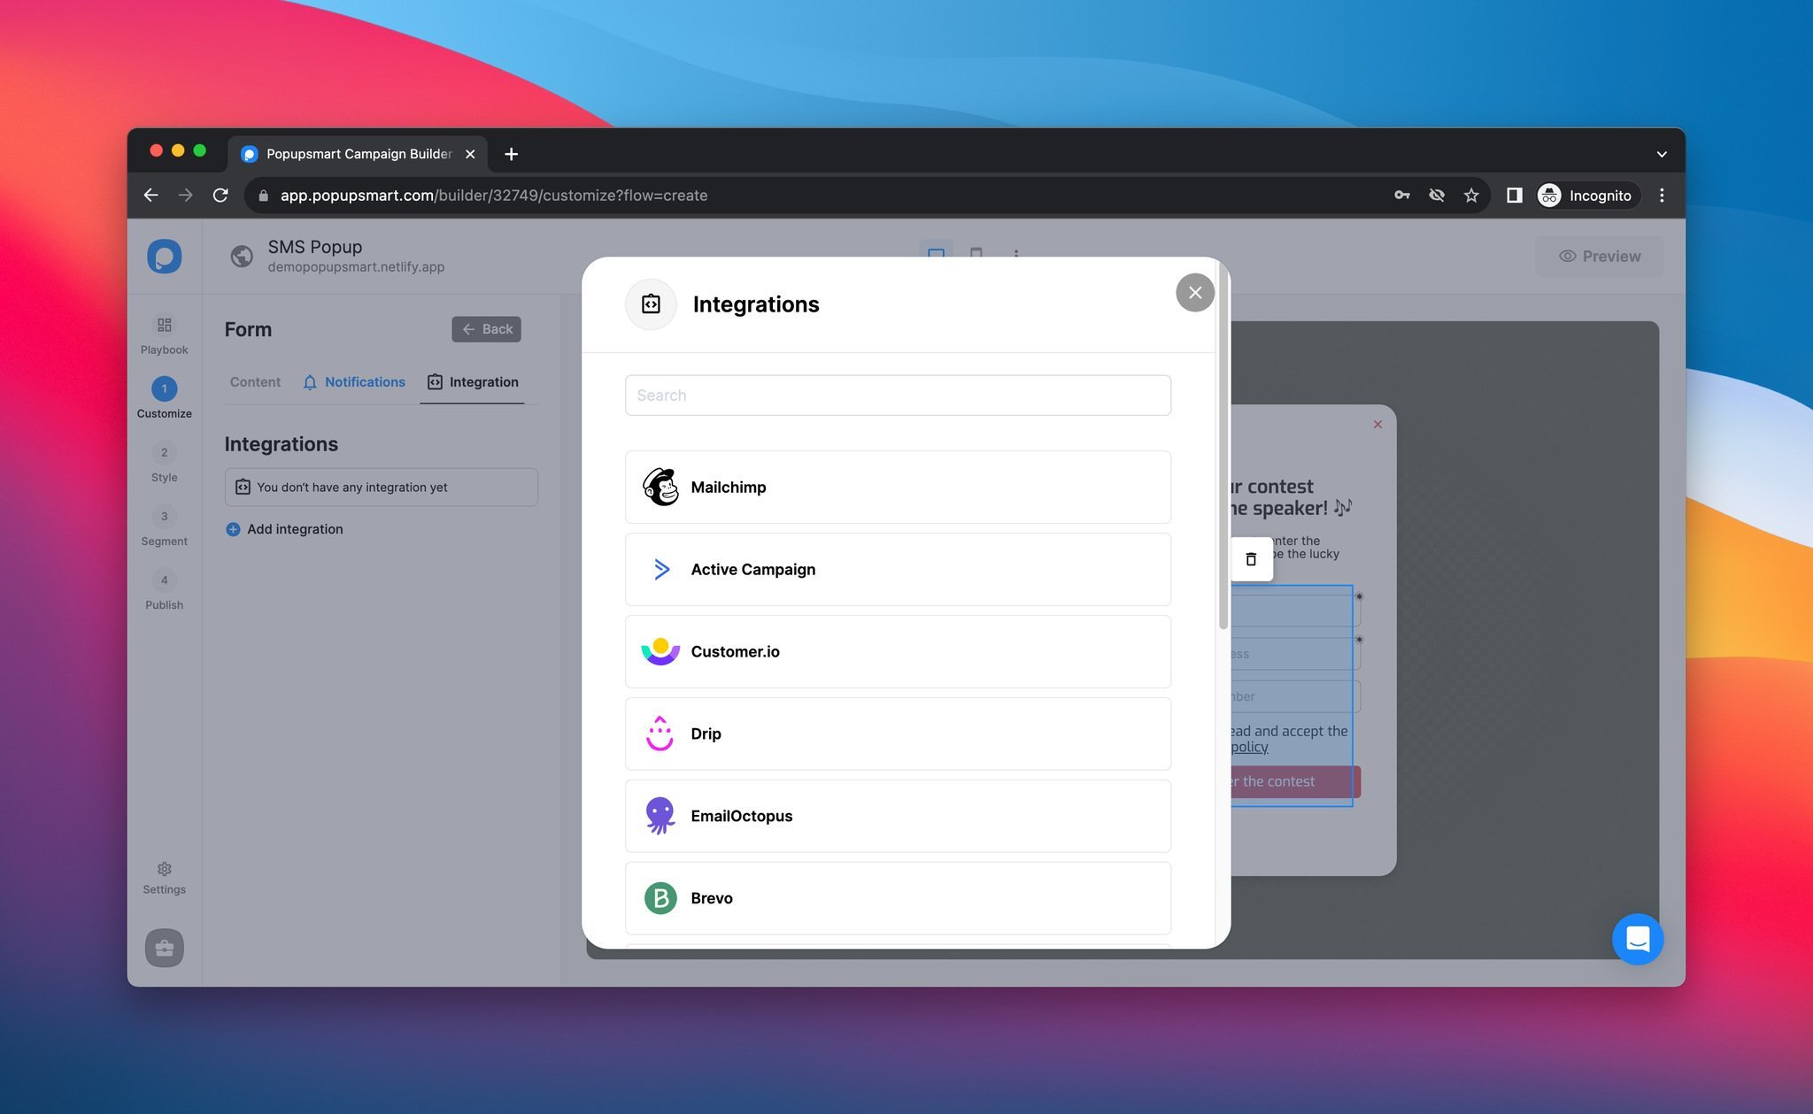Click the Settings icon in sidebar
Image resolution: width=1813 pixels, height=1114 pixels.
point(165,868)
